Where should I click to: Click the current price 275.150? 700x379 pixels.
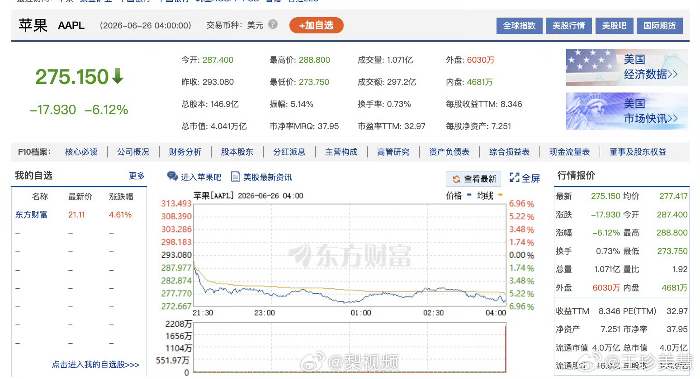[x=72, y=77]
